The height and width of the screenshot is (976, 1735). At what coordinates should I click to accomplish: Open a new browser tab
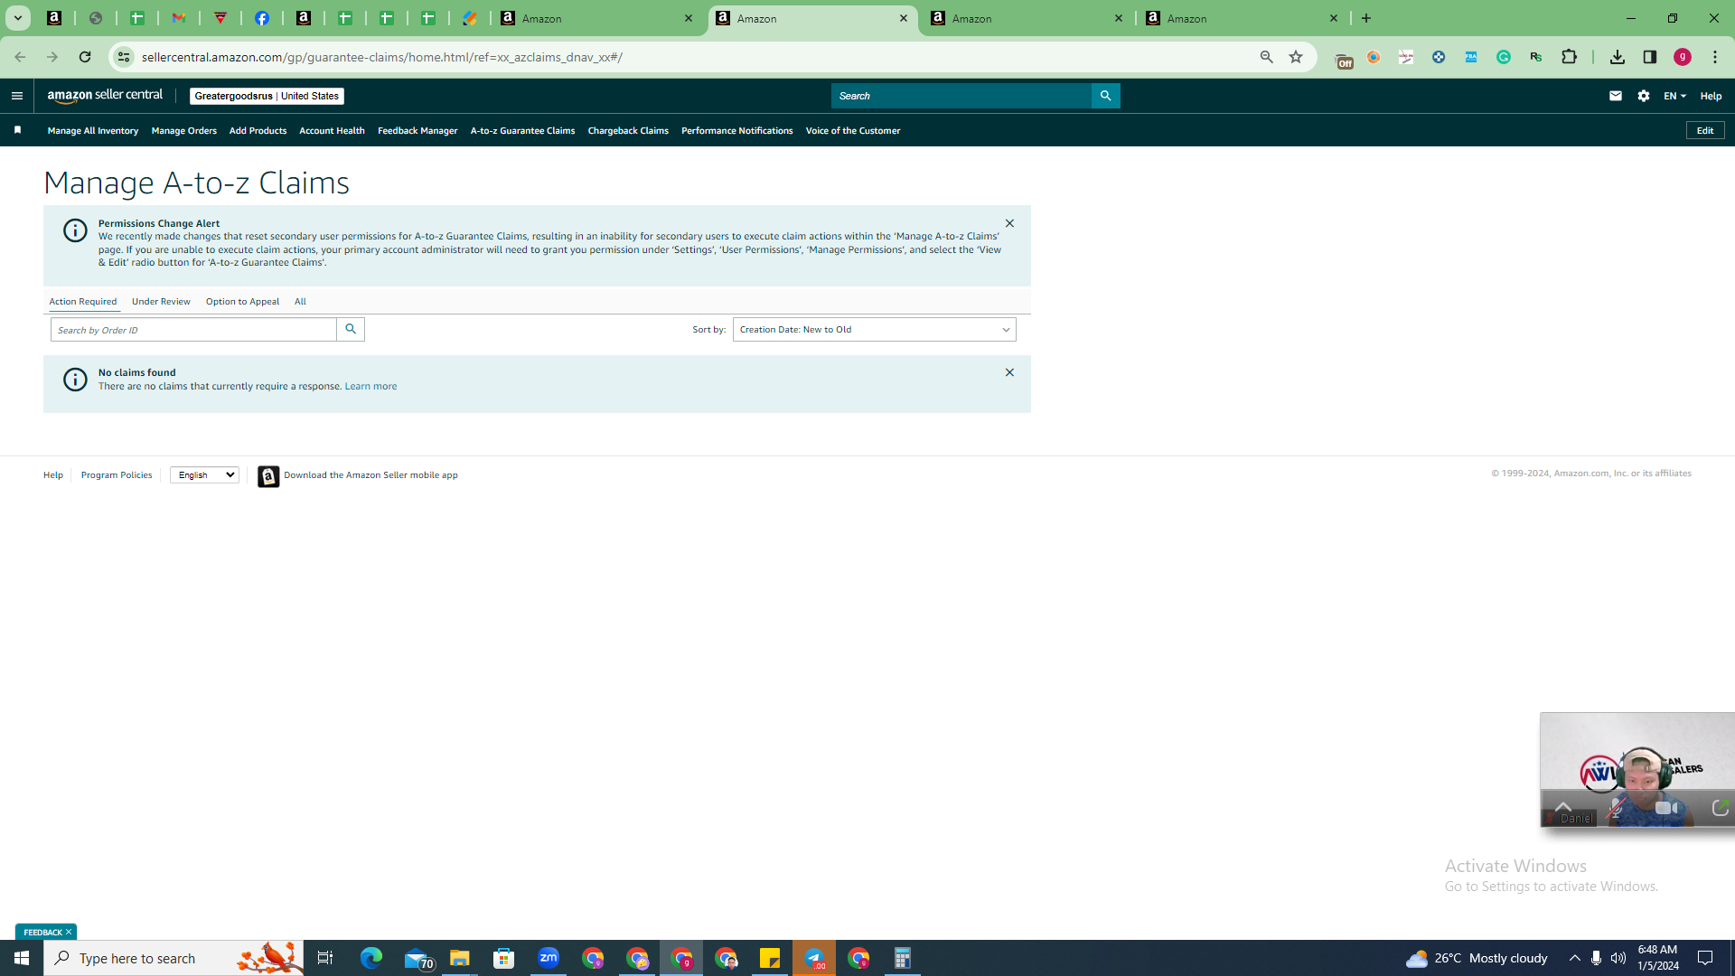[x=1366, y=18]
